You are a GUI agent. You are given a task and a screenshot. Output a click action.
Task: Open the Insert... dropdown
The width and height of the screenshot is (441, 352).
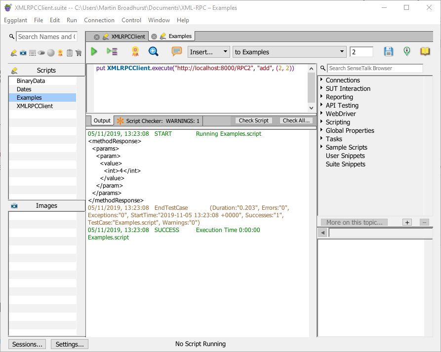click(208, 52)
